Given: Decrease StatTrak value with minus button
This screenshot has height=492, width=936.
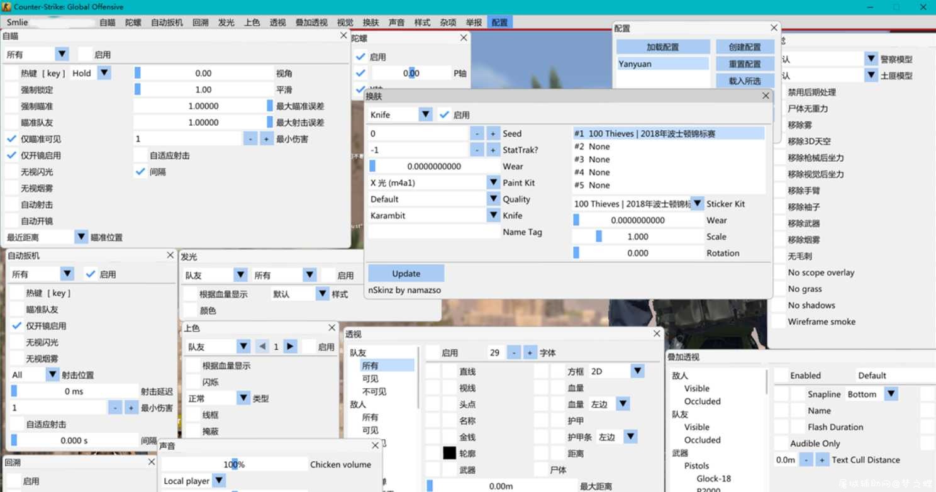Looking at the screenshot, I should [477, 150].
